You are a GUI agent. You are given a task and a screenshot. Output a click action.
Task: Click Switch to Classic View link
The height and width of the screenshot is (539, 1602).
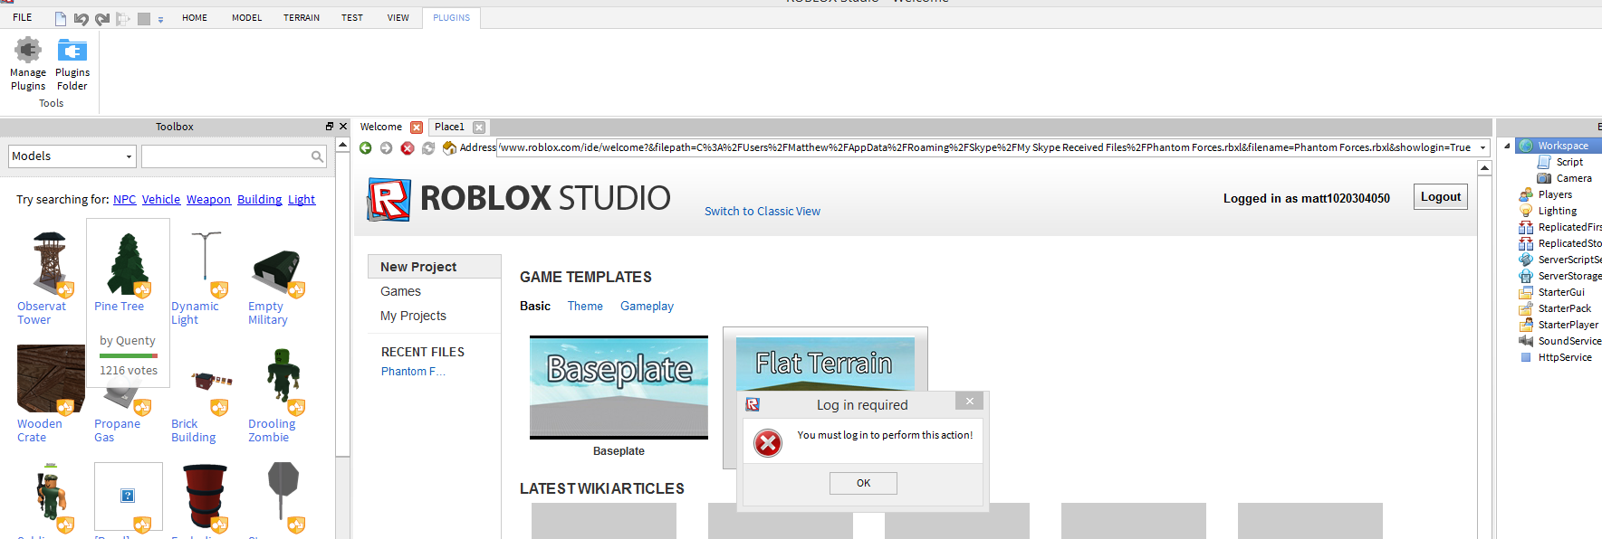pos(763,211)
